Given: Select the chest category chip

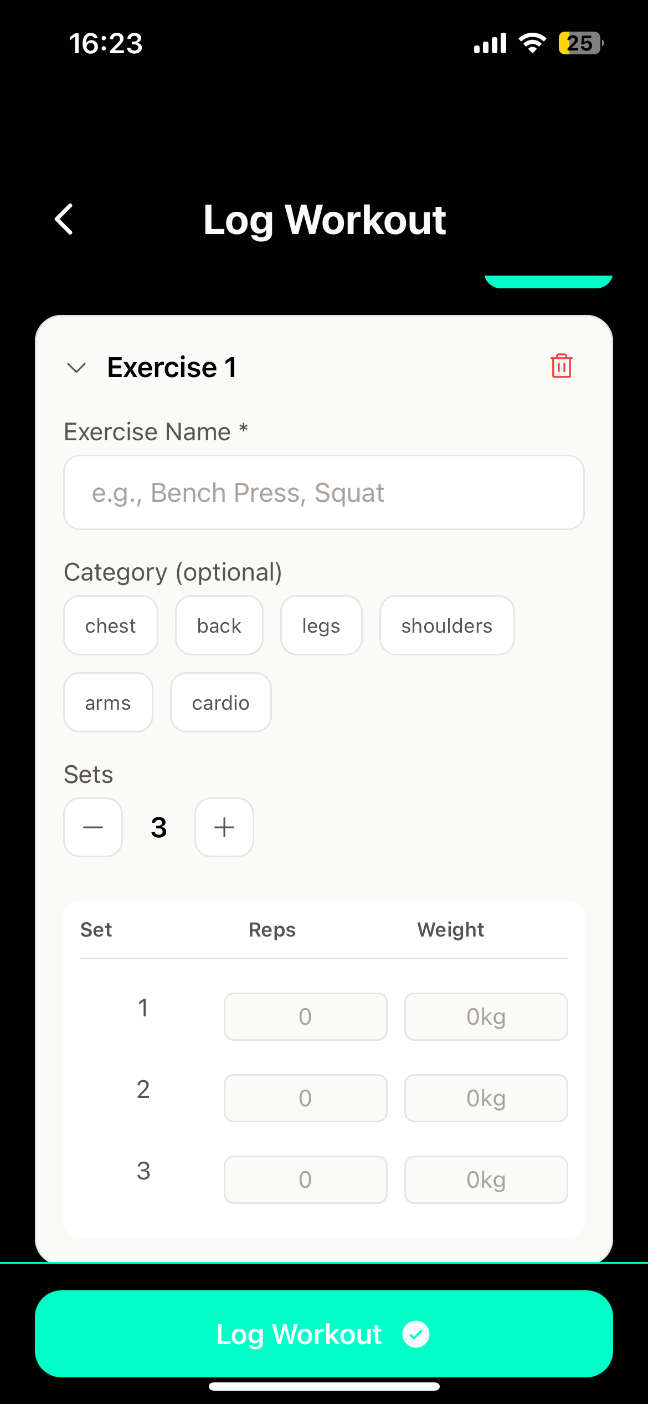Looking at the screenshot, I should click(110, 625).
